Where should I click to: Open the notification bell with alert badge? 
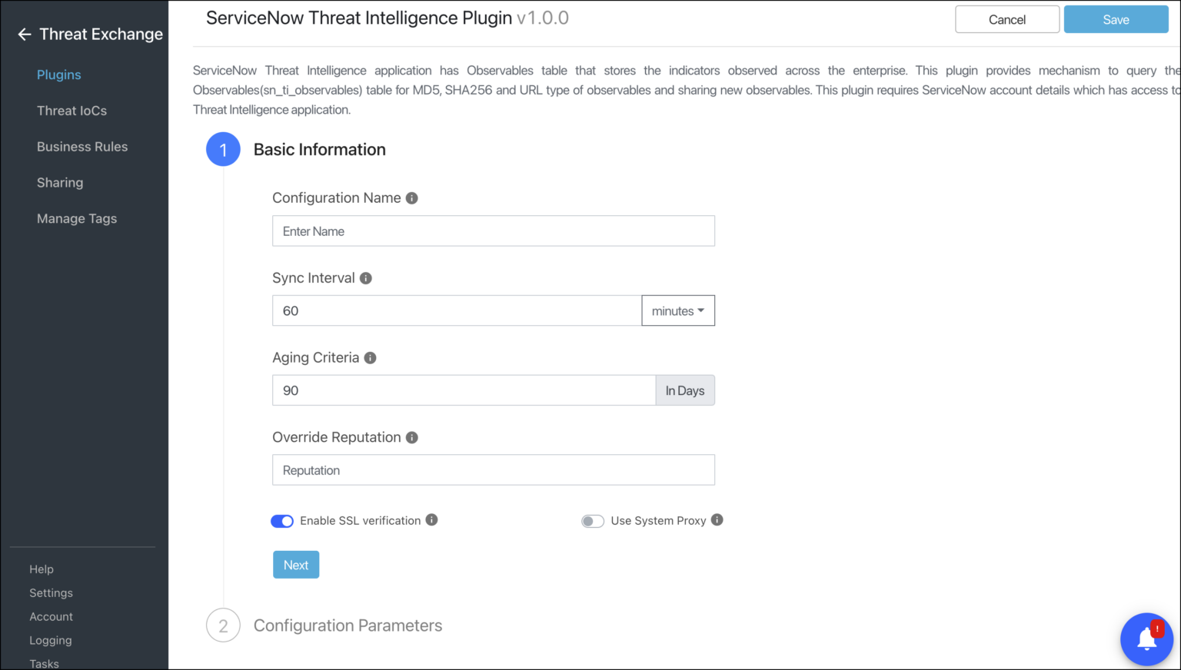point(1146,638)
